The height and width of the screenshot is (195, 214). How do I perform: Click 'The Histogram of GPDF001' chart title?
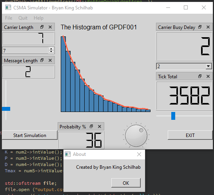(99, 27)
